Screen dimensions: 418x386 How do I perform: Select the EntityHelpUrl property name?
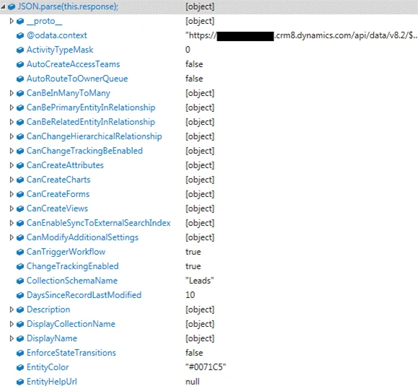coord(52,382)
